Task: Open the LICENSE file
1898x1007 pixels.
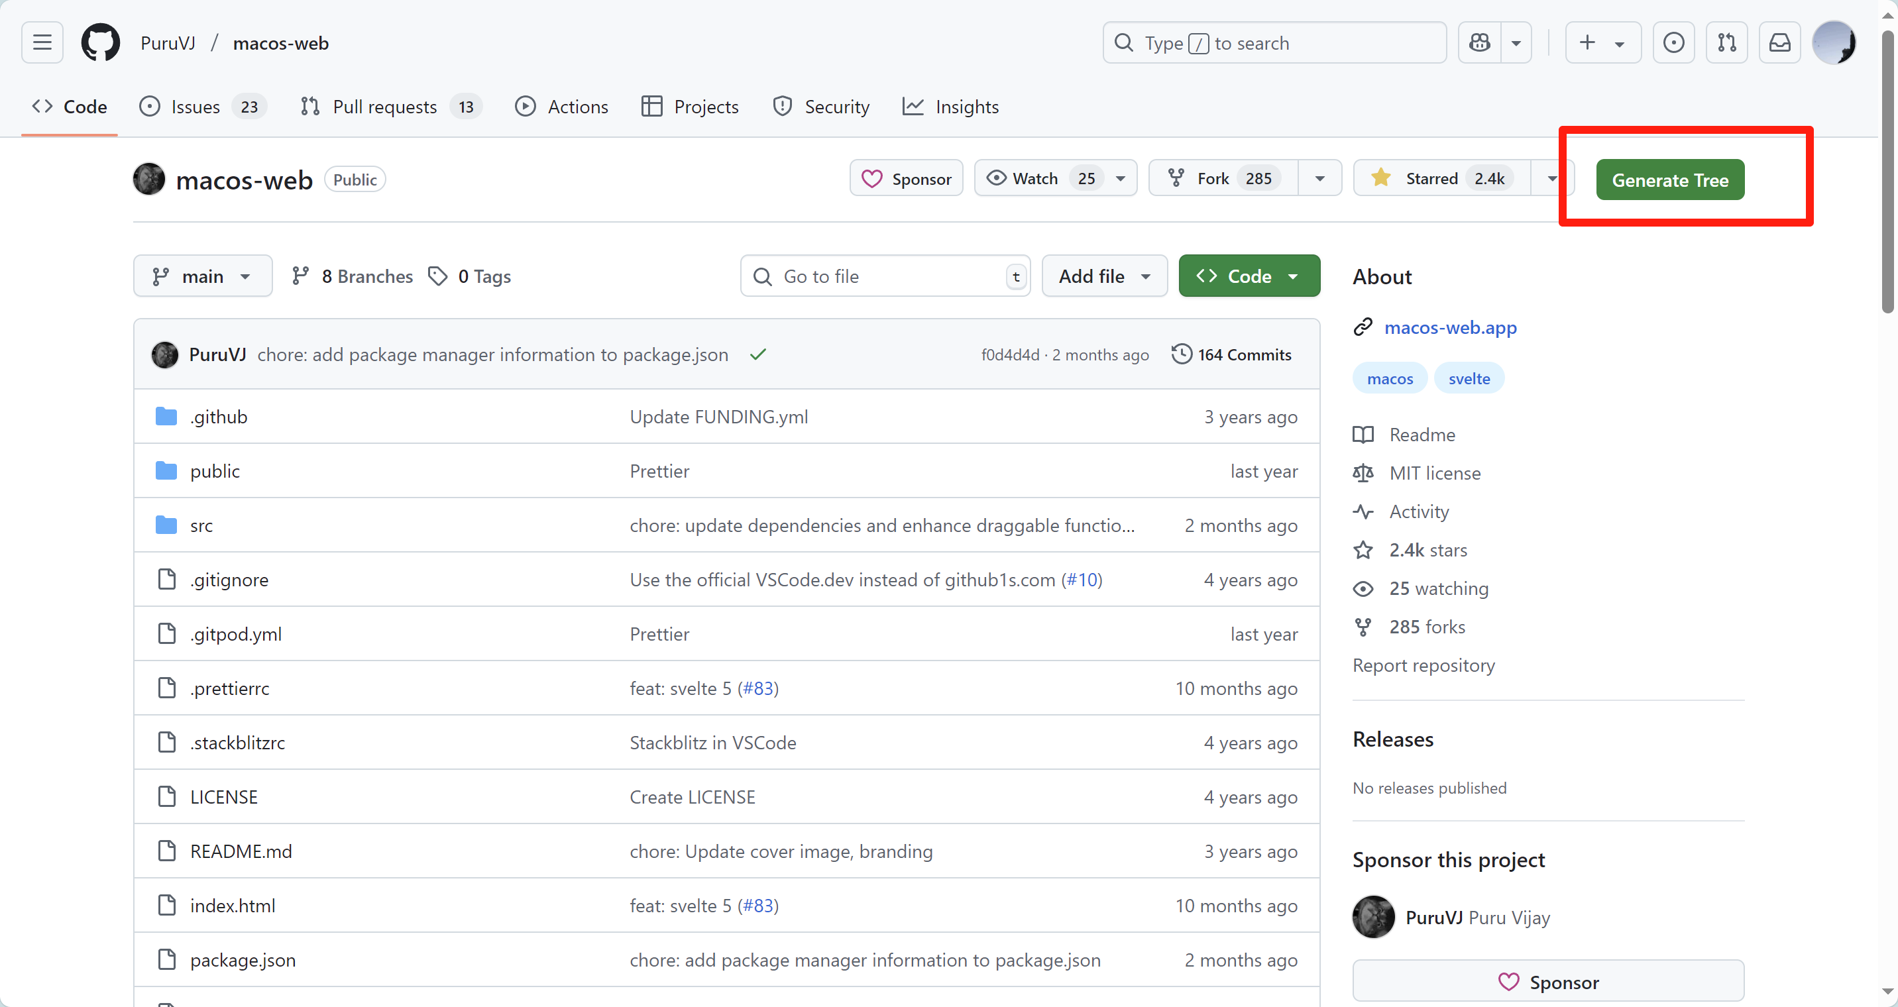Action: (x=224, y=797)
